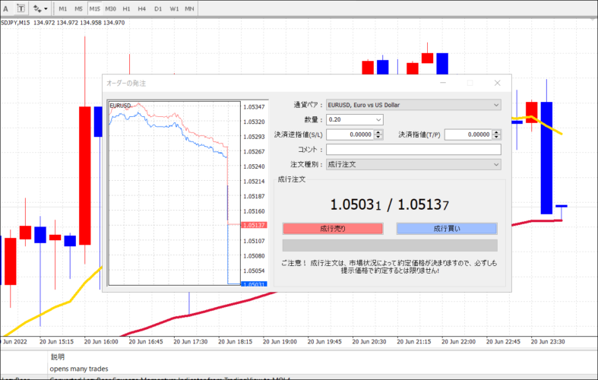
Task: Click the コメント comment input field
Action: [413, 149]
